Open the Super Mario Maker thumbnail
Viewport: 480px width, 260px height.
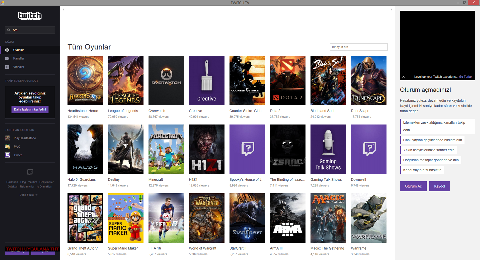126,218
